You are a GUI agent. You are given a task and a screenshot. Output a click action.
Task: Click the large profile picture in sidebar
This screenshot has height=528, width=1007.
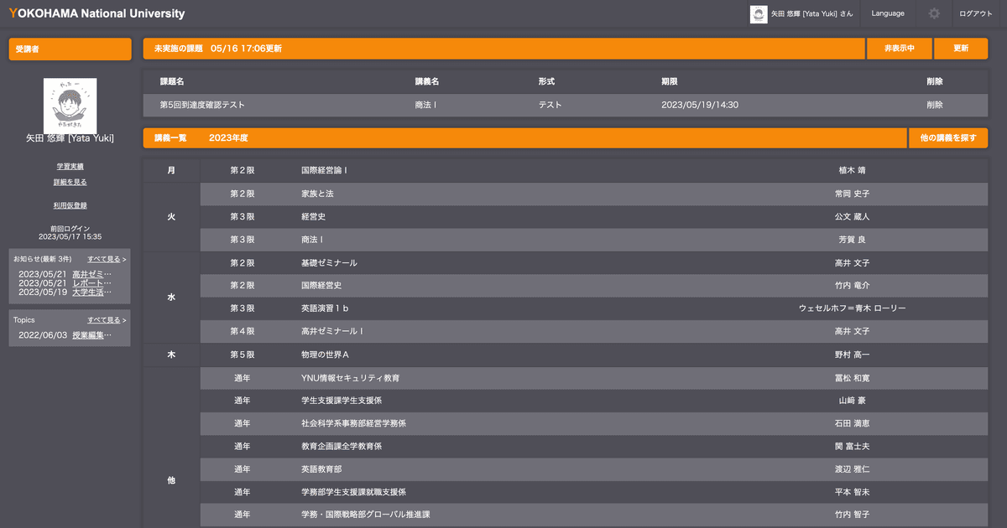click(x=70, y=105)
